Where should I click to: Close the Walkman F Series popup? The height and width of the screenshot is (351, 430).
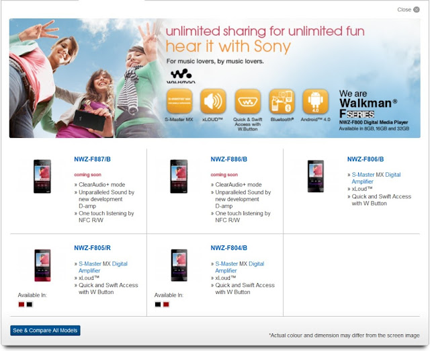coord(408,9)
